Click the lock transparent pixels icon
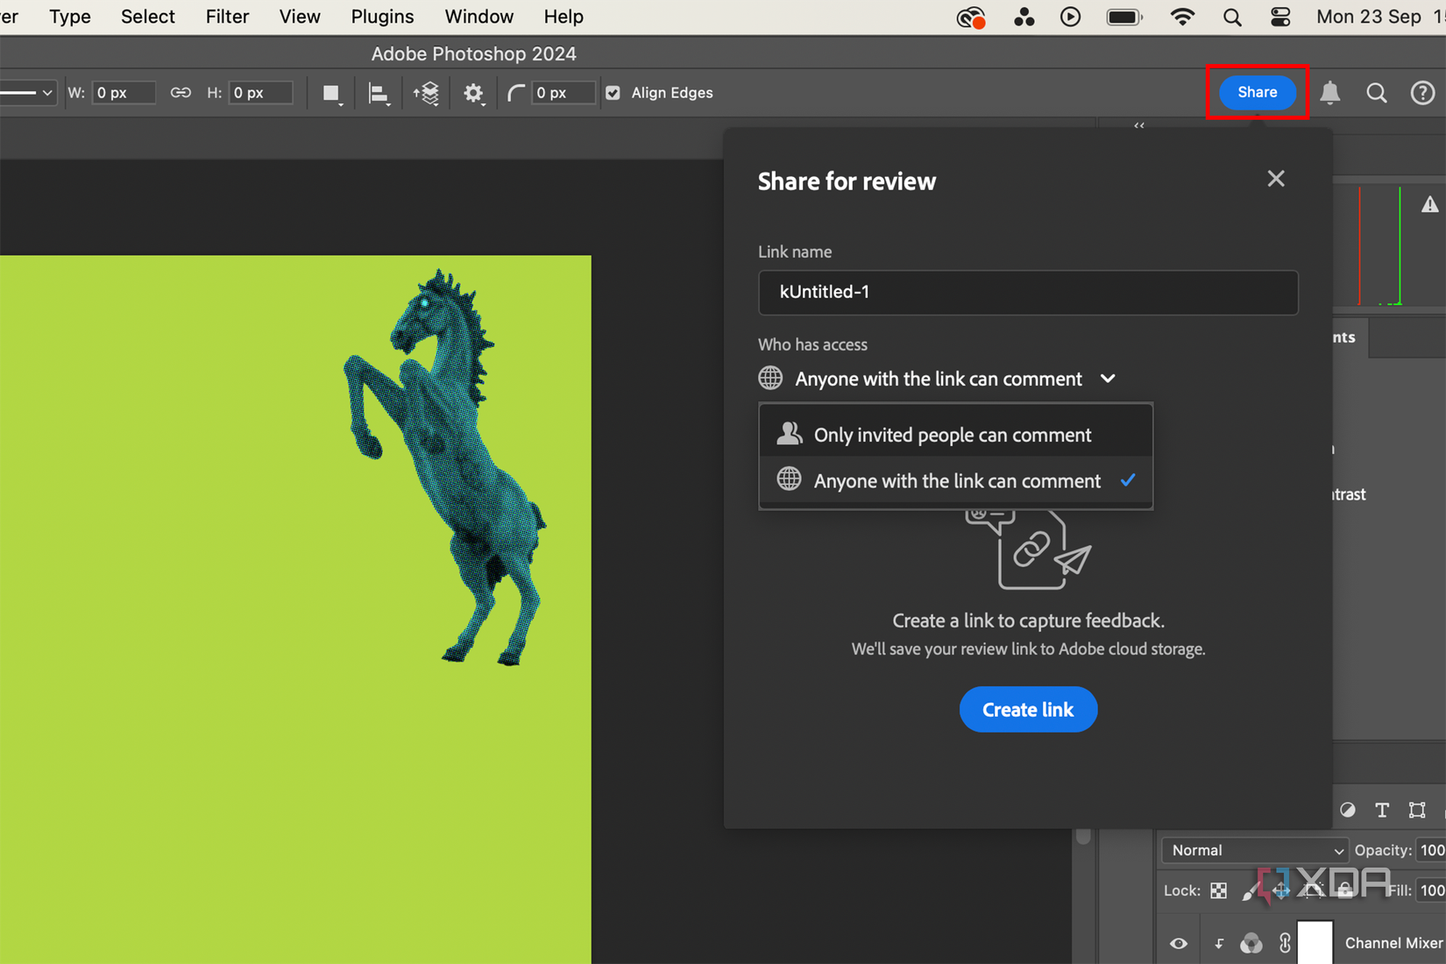The image size is (1446, 964). pos(1218,890)
